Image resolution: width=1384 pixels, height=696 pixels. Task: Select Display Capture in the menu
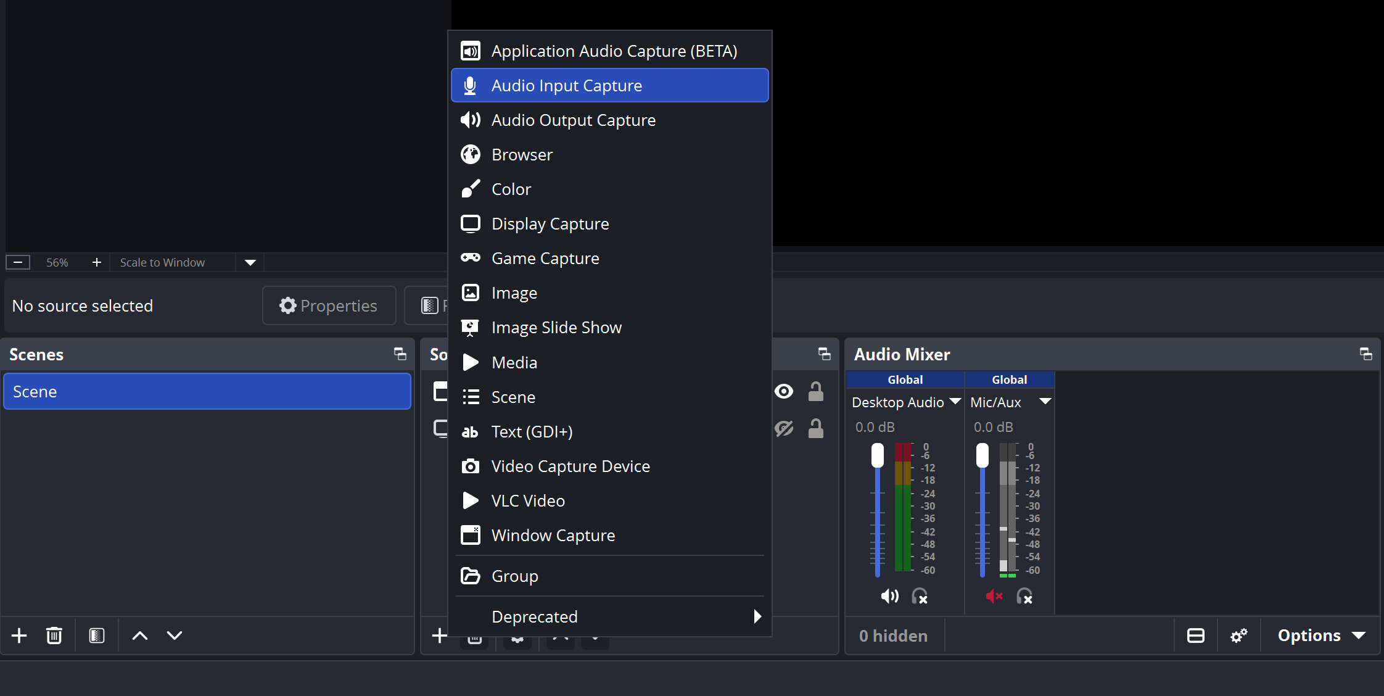609,223
